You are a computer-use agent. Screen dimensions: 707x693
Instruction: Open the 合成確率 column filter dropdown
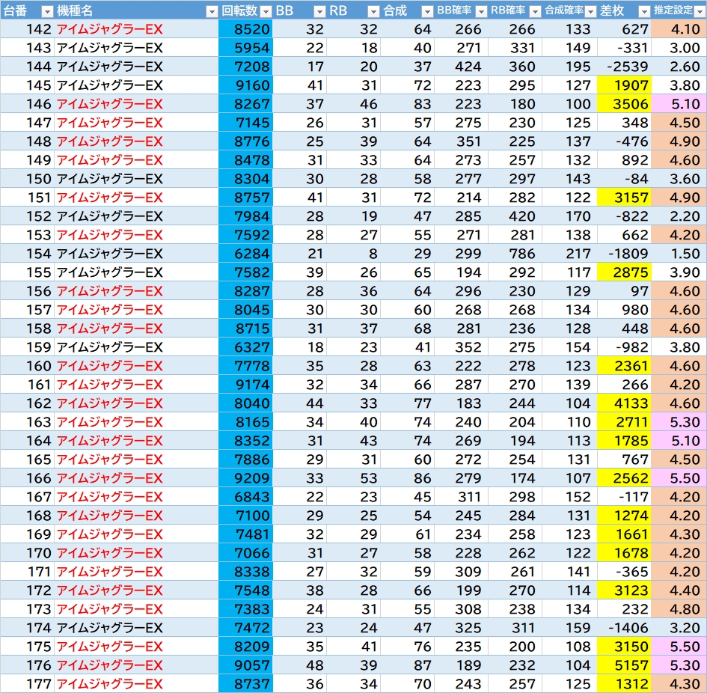click(x=590, y=11)
